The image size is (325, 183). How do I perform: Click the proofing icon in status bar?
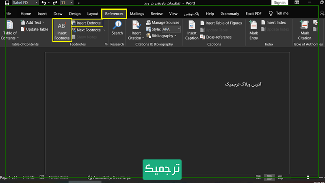tap(42, 177)
